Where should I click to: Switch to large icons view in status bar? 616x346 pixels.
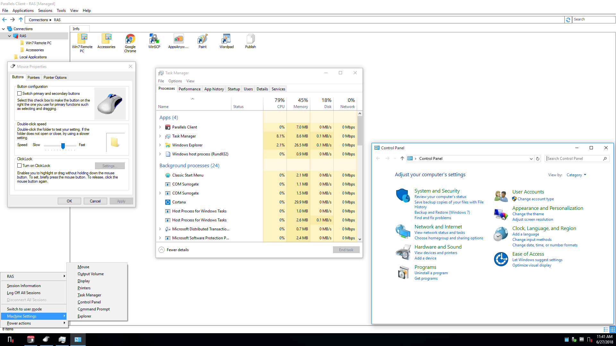click(x=612, y=329)
